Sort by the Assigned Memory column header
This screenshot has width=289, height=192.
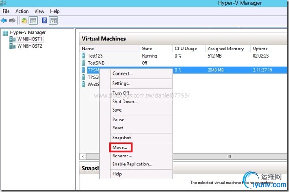(x=228, y=49)
